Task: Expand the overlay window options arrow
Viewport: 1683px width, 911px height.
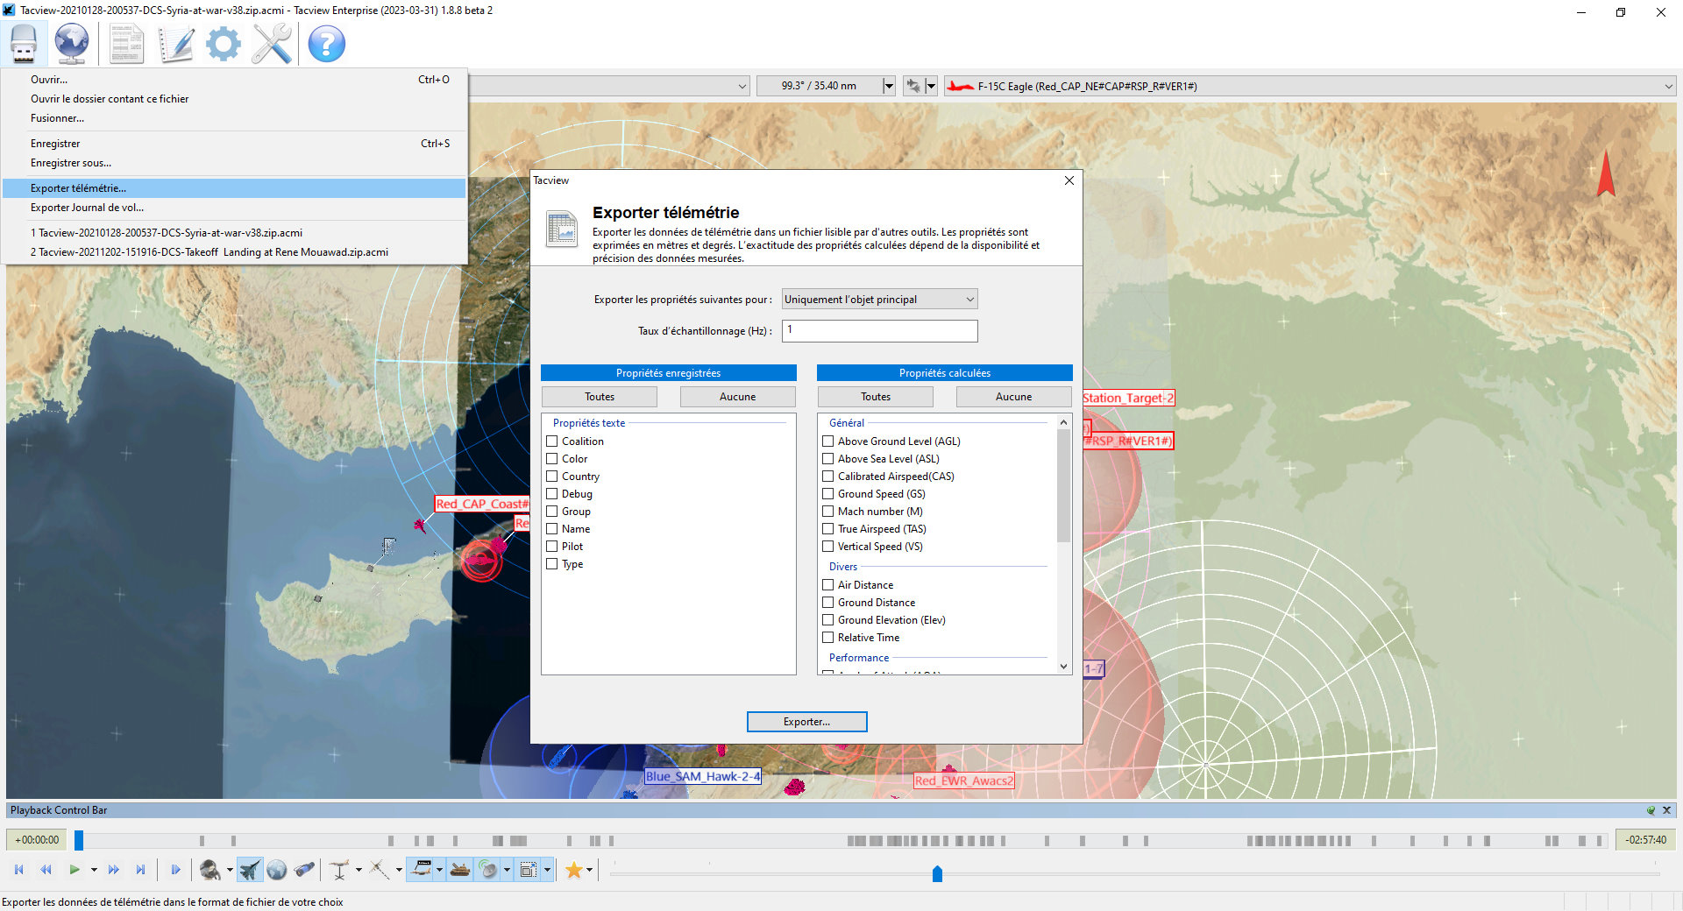Action: (547, 870)
